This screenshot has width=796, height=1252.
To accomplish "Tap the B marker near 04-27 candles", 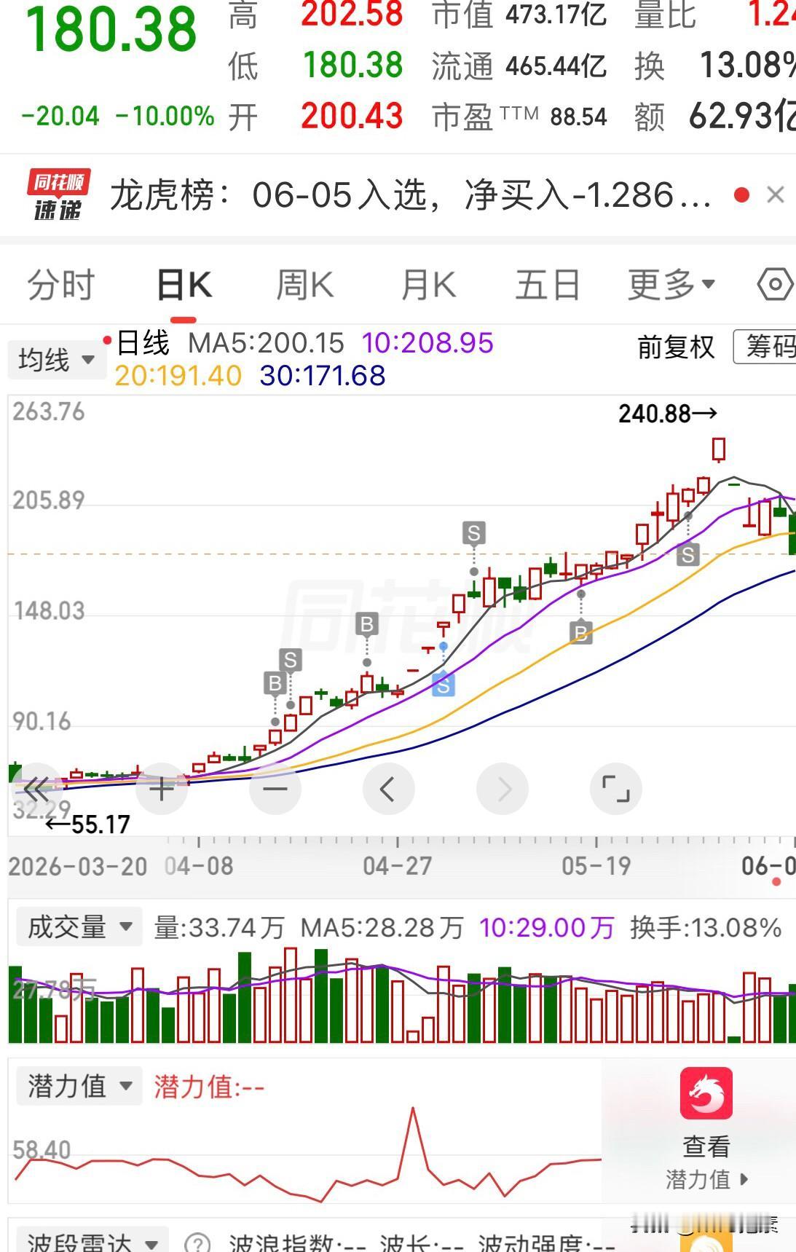I will (x=367, y=624).
